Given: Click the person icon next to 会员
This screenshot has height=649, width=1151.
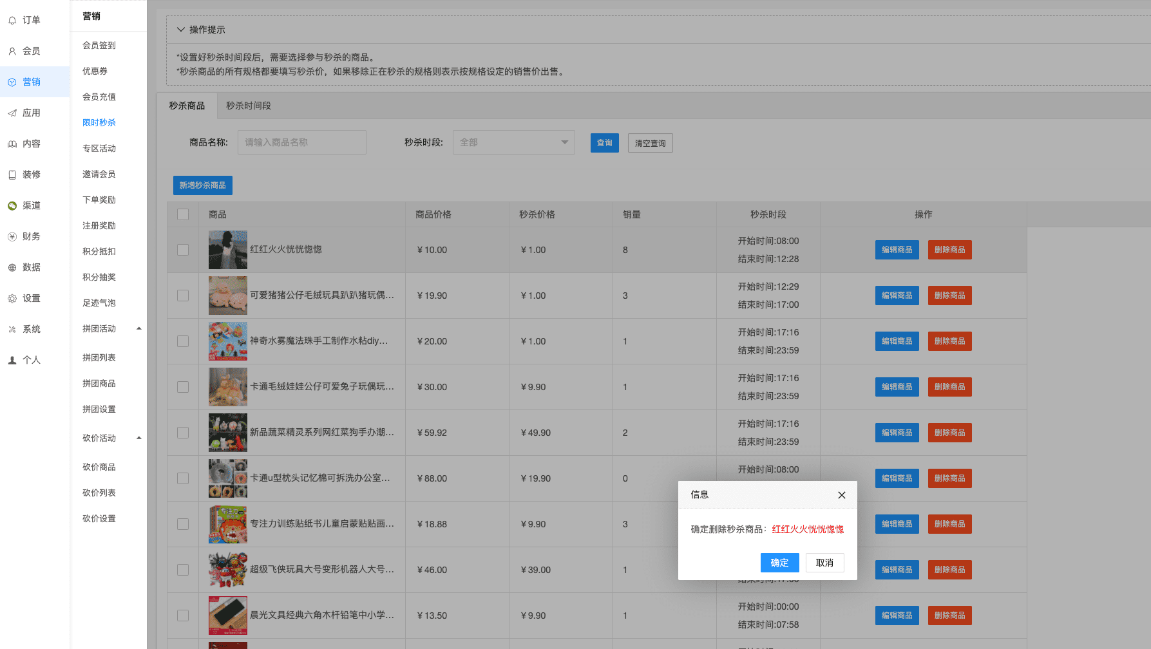Looking at the screenshot, I should point(12,52).
